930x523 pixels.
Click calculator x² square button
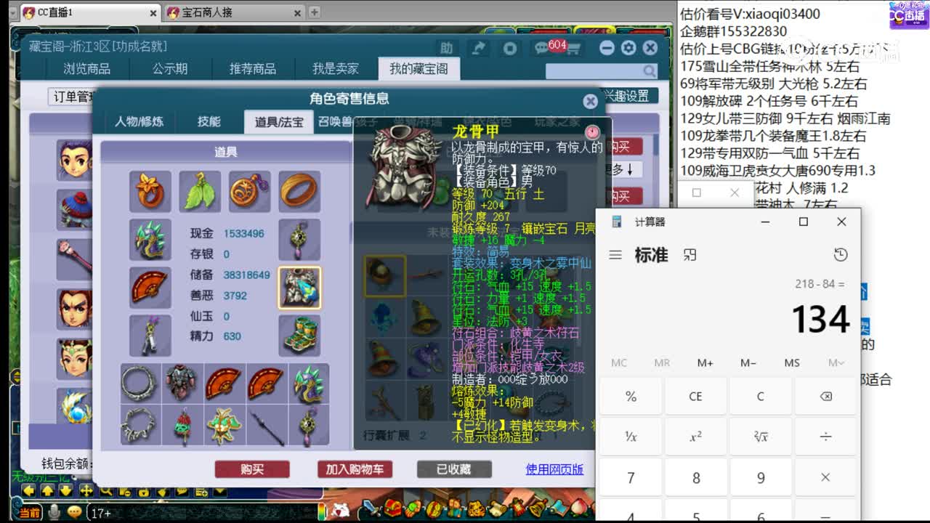tap(695, 437)
